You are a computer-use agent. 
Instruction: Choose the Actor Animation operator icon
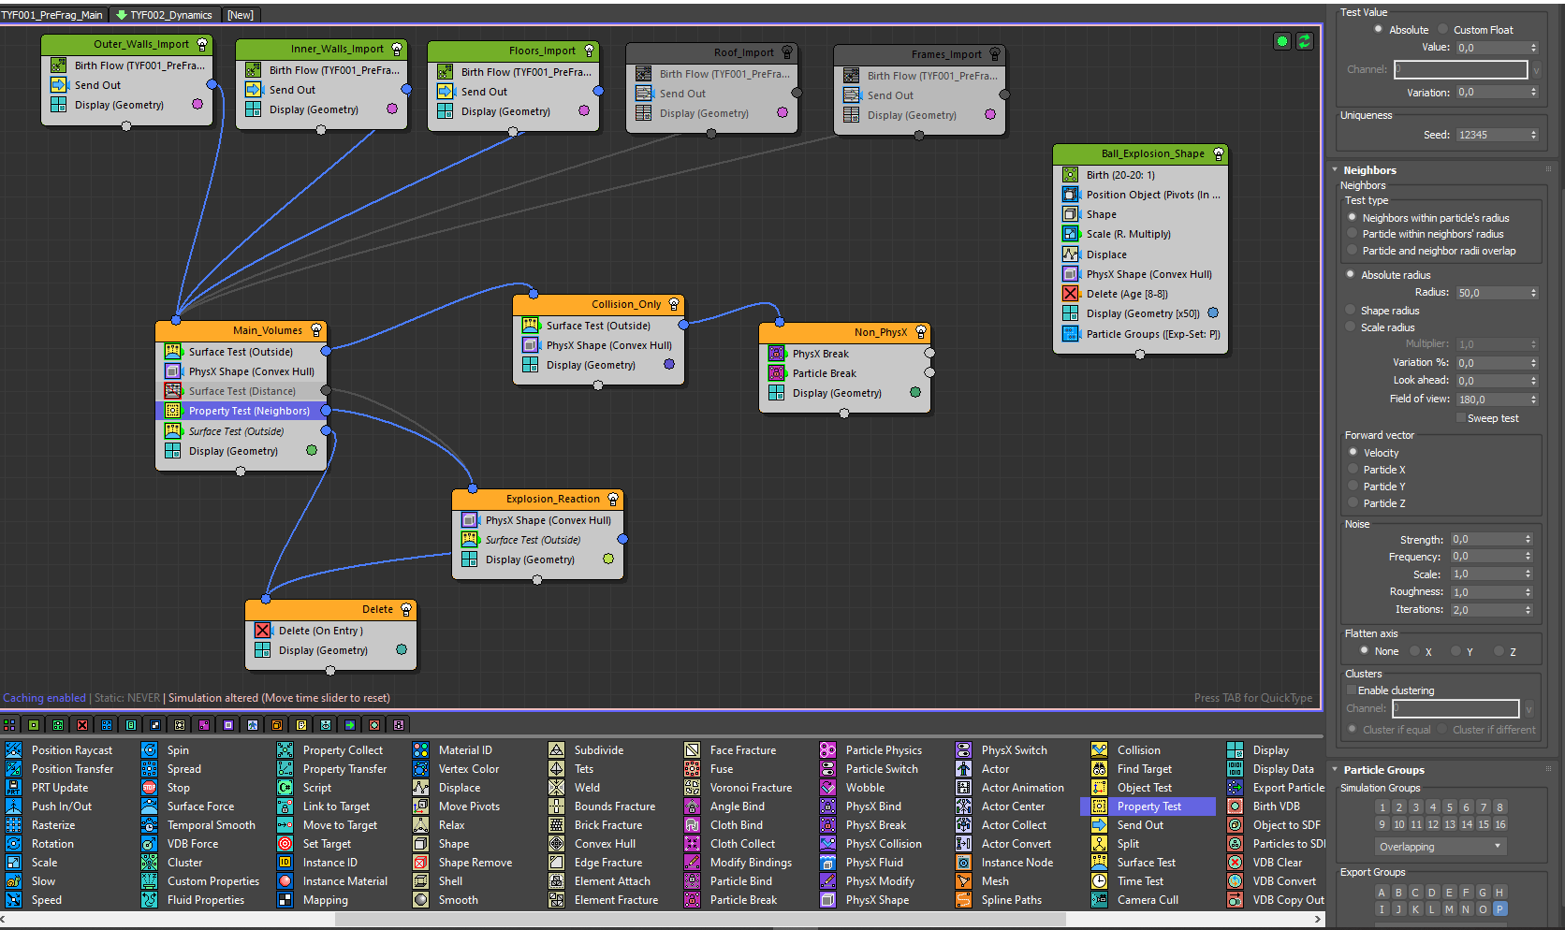964,787
